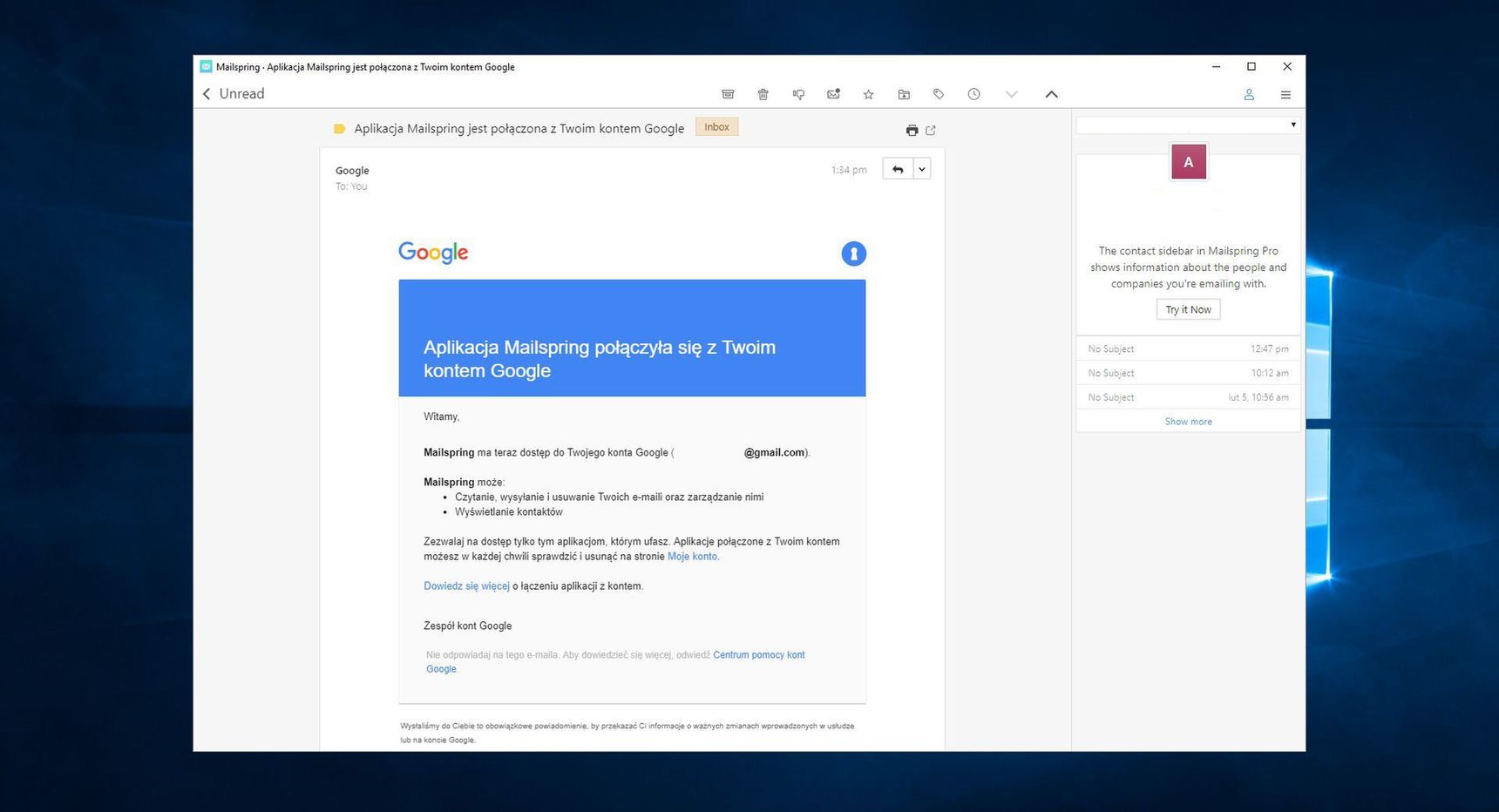Archive this message with the archive icon

click(x=728, y=94)
